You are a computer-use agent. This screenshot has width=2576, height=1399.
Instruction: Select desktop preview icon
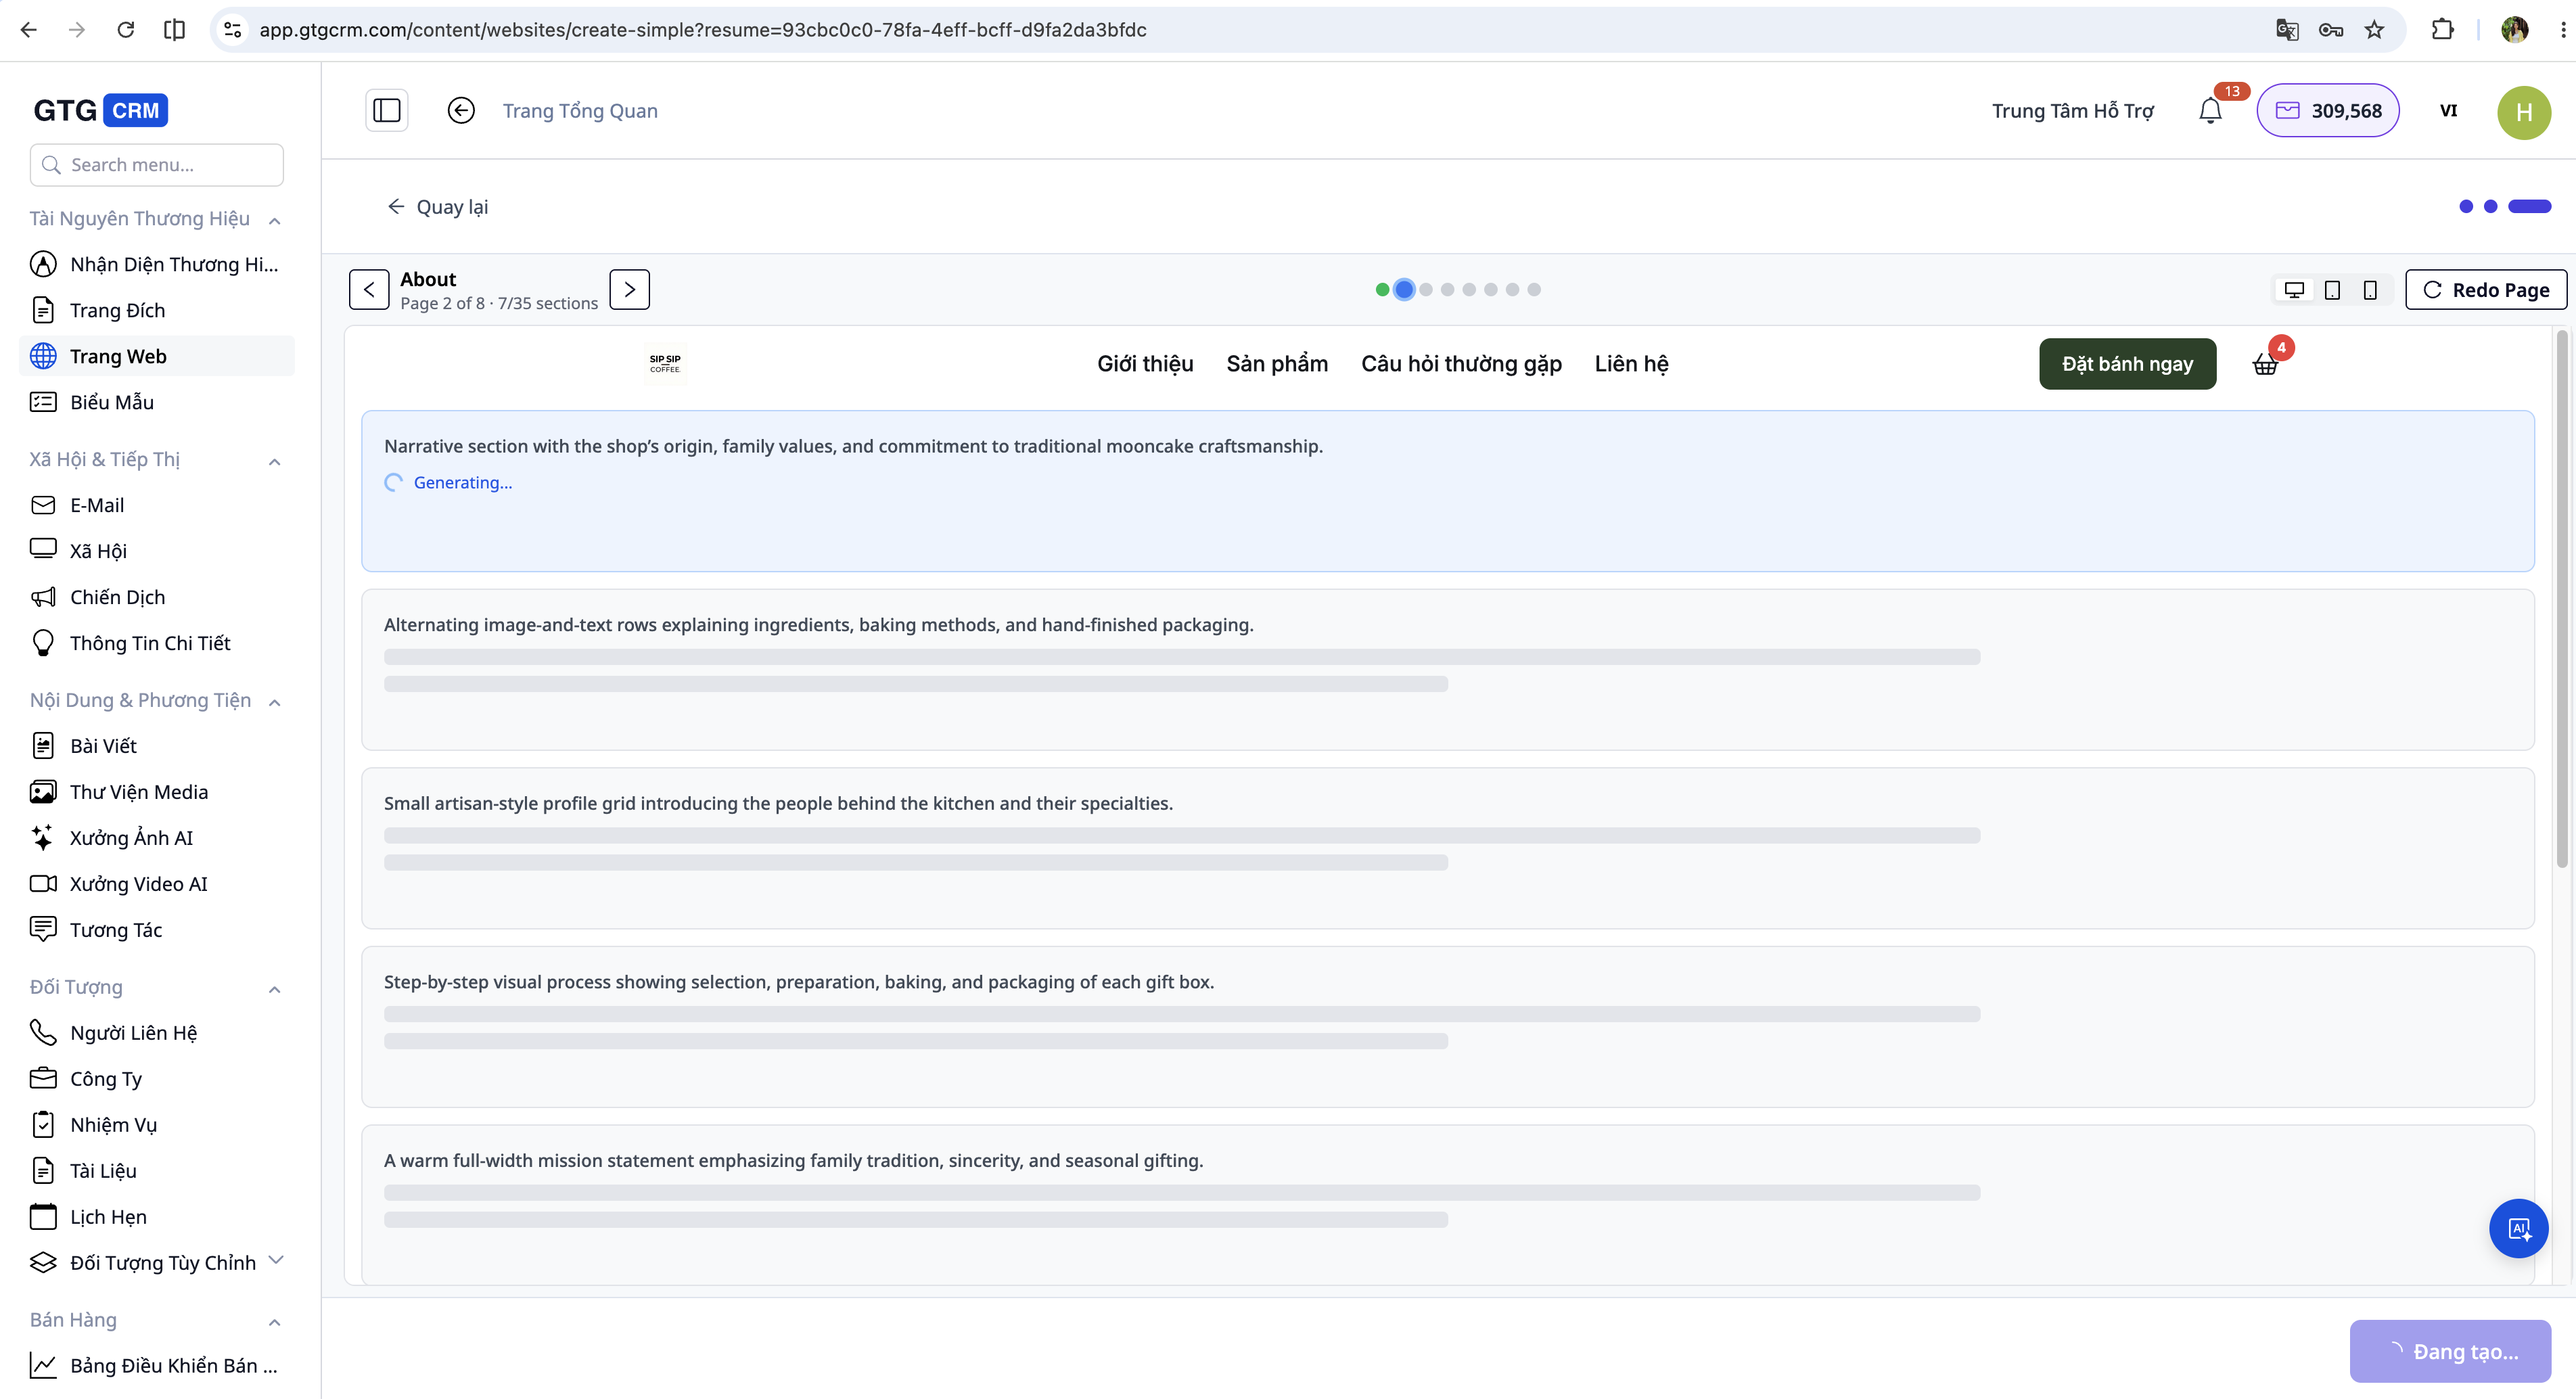coord(2294,289)
